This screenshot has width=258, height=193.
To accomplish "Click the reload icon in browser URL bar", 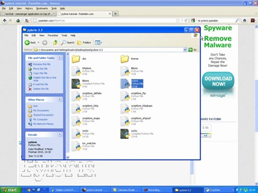I will tap(186, 21).
